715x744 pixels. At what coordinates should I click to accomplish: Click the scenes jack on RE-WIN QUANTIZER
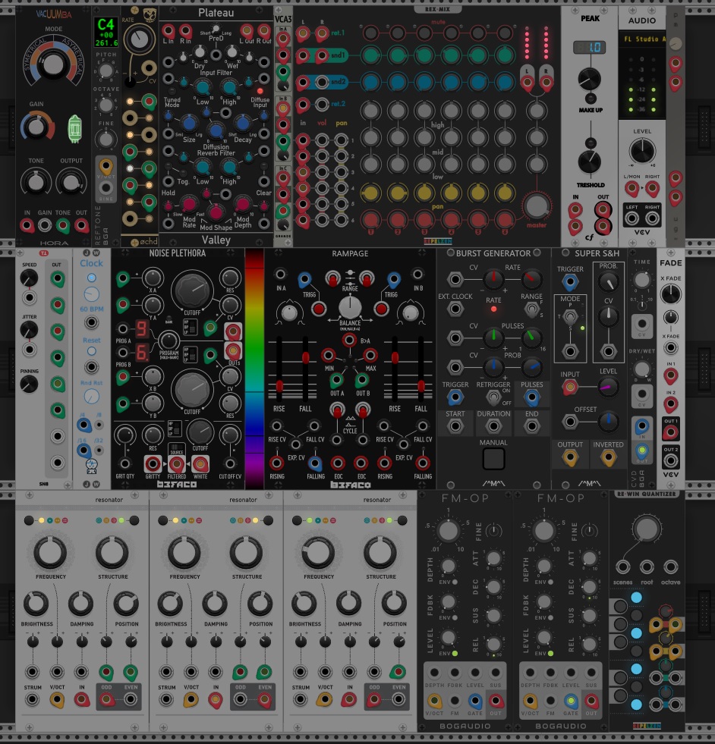[622, 567]
